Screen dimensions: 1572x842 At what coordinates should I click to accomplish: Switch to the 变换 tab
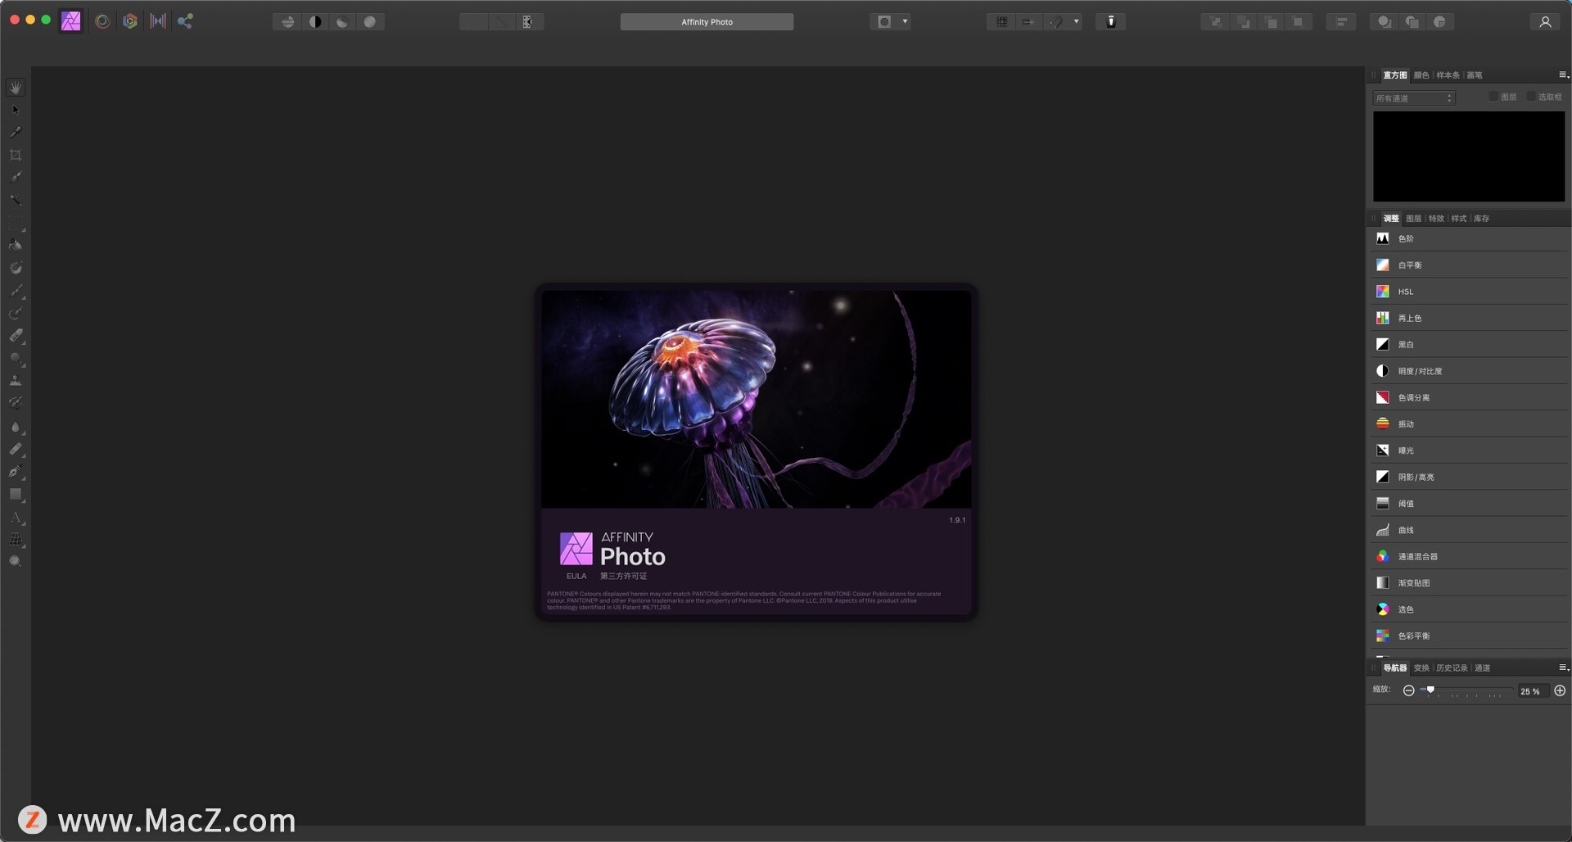coord(1421,668)
